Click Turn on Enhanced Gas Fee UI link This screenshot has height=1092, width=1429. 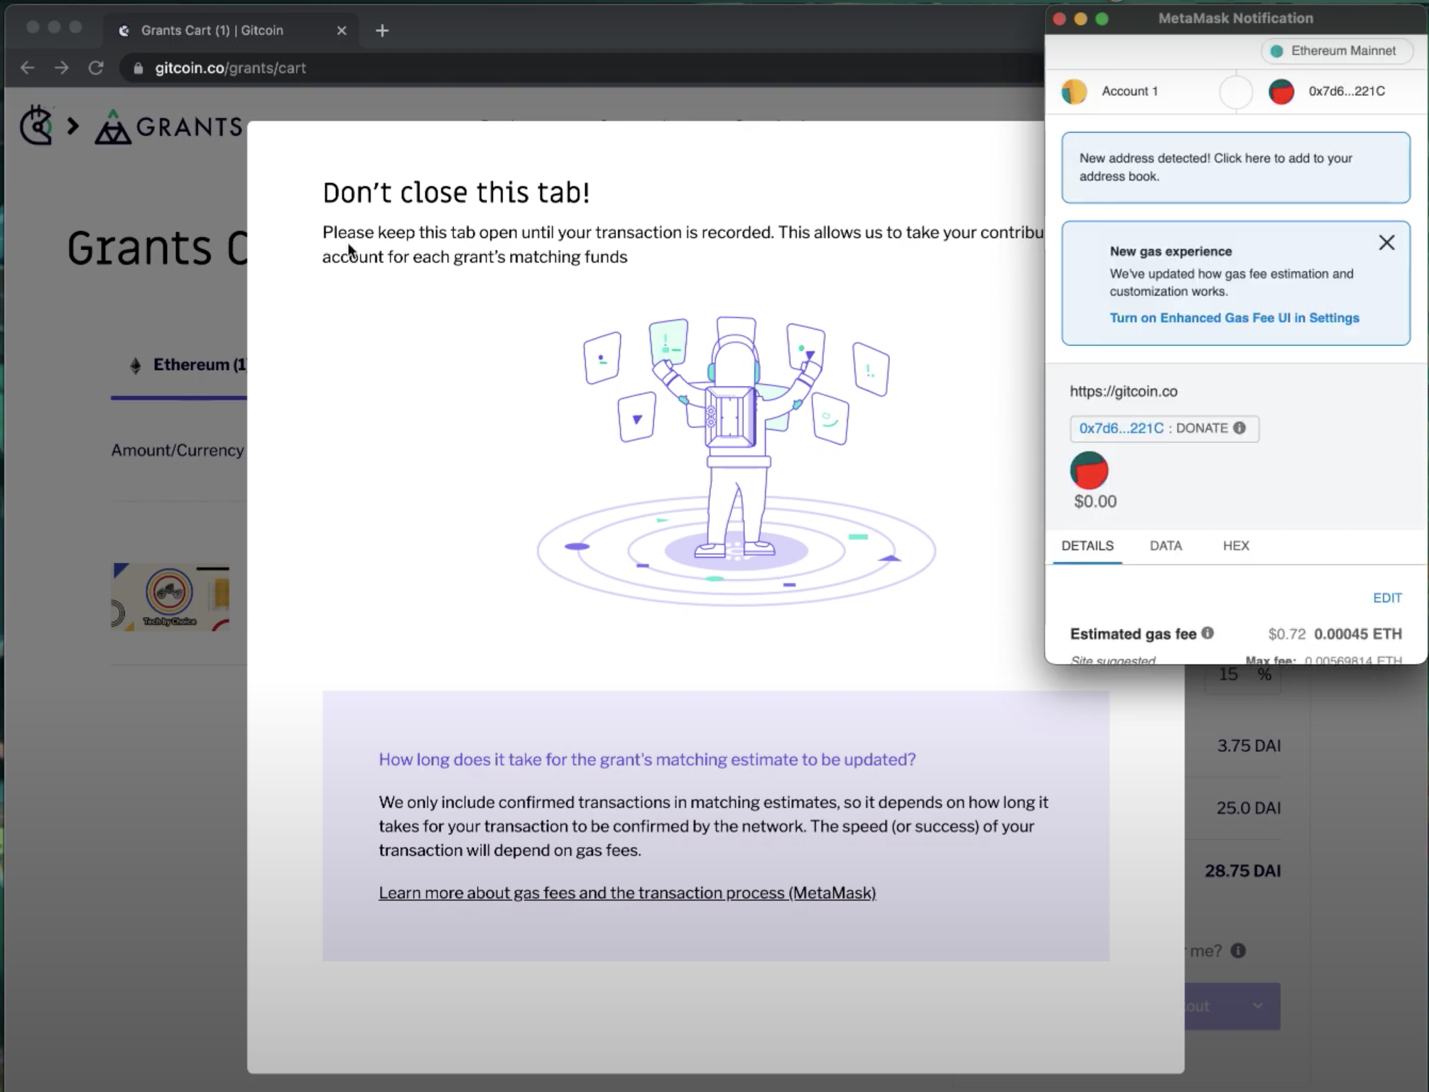[1234, 318]
